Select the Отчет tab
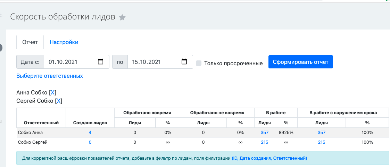Screen dimensions: 390x167 click(30, 42)
